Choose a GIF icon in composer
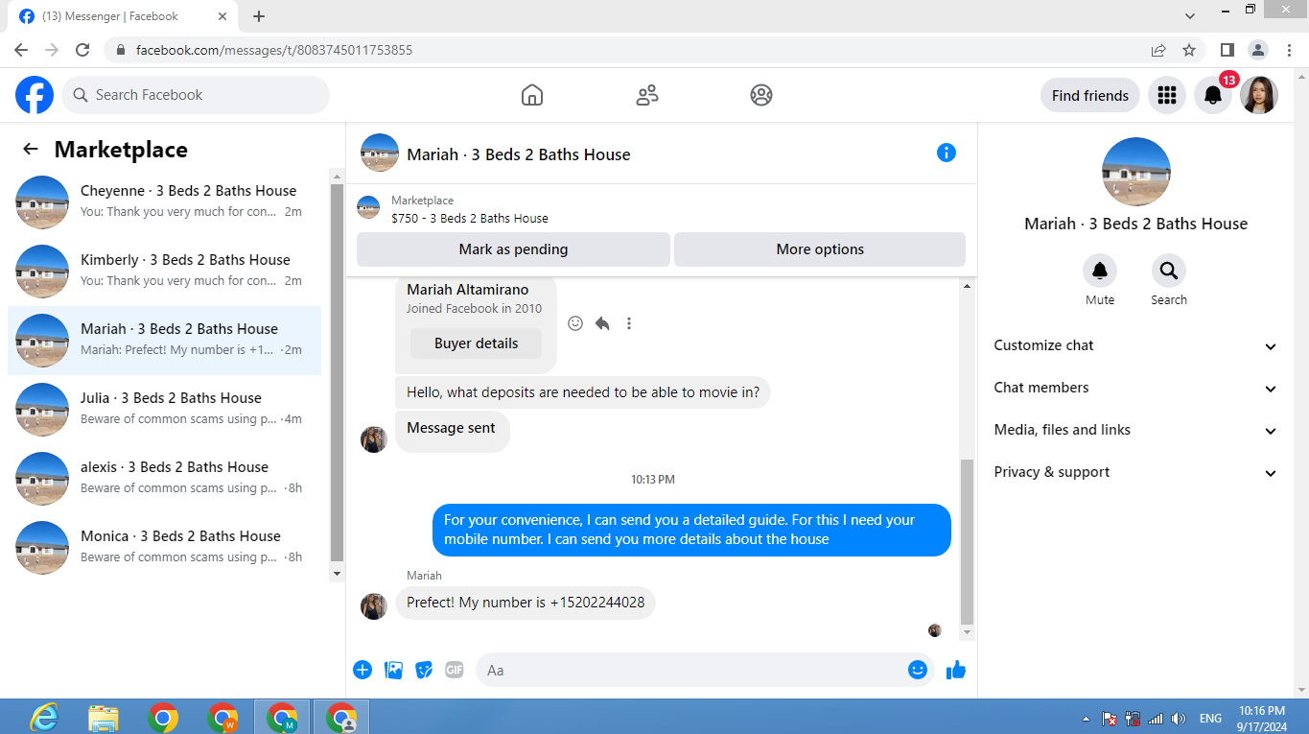 coord(455,670)
